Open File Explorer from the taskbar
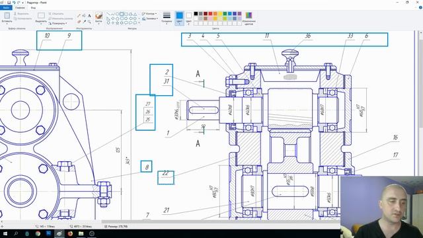The height and width of the screenshot is (238, 423). point(81,233)
